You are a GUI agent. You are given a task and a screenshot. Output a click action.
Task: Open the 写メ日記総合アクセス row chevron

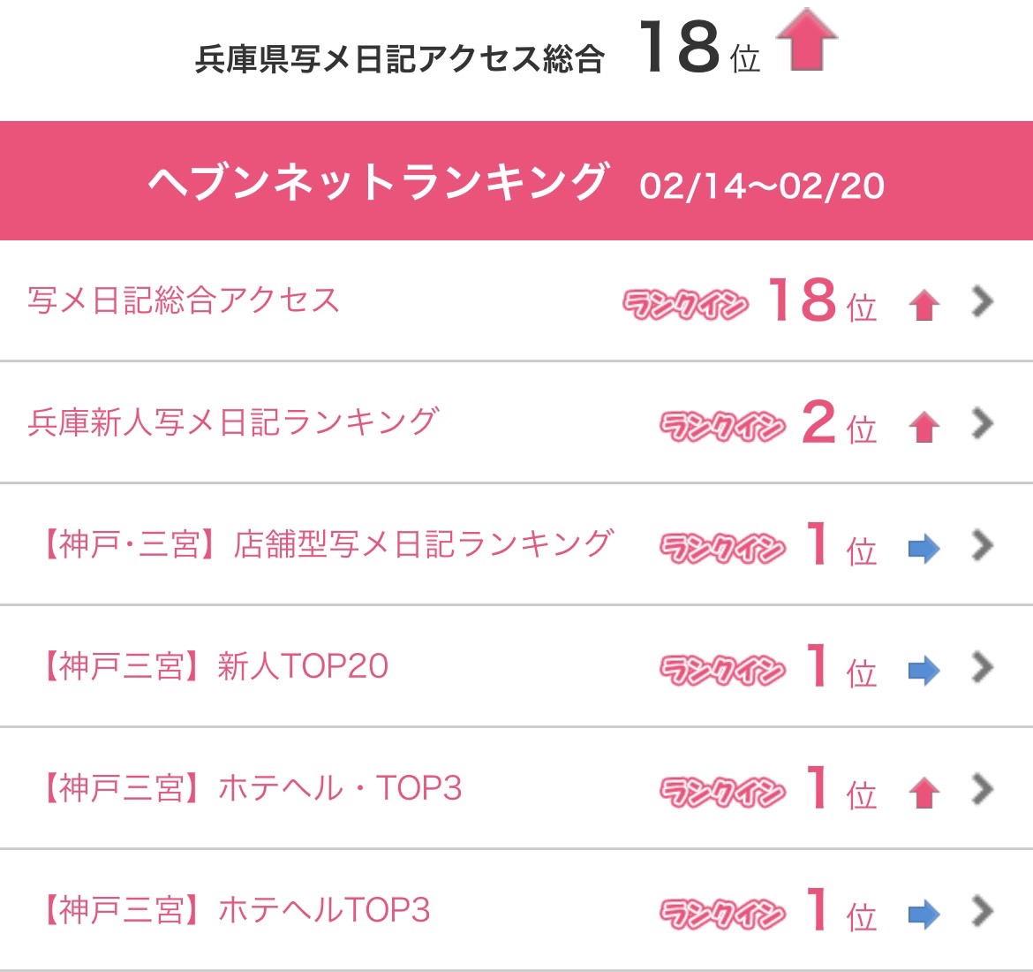983,302
